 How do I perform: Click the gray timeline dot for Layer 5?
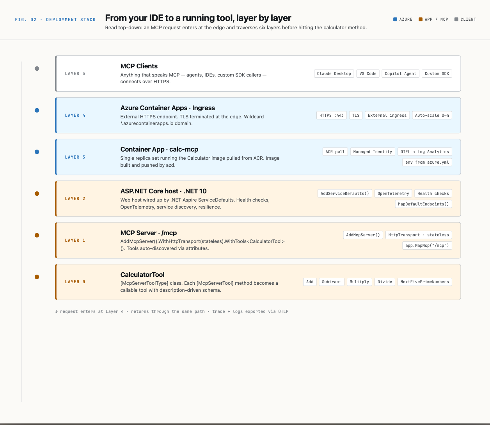pos(37,68)
